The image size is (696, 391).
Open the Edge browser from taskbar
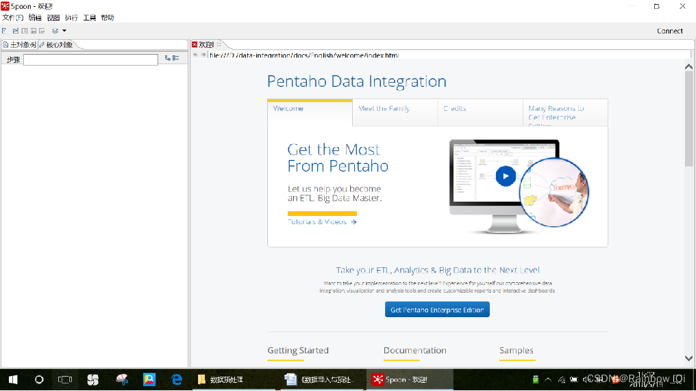pos(177,379)
